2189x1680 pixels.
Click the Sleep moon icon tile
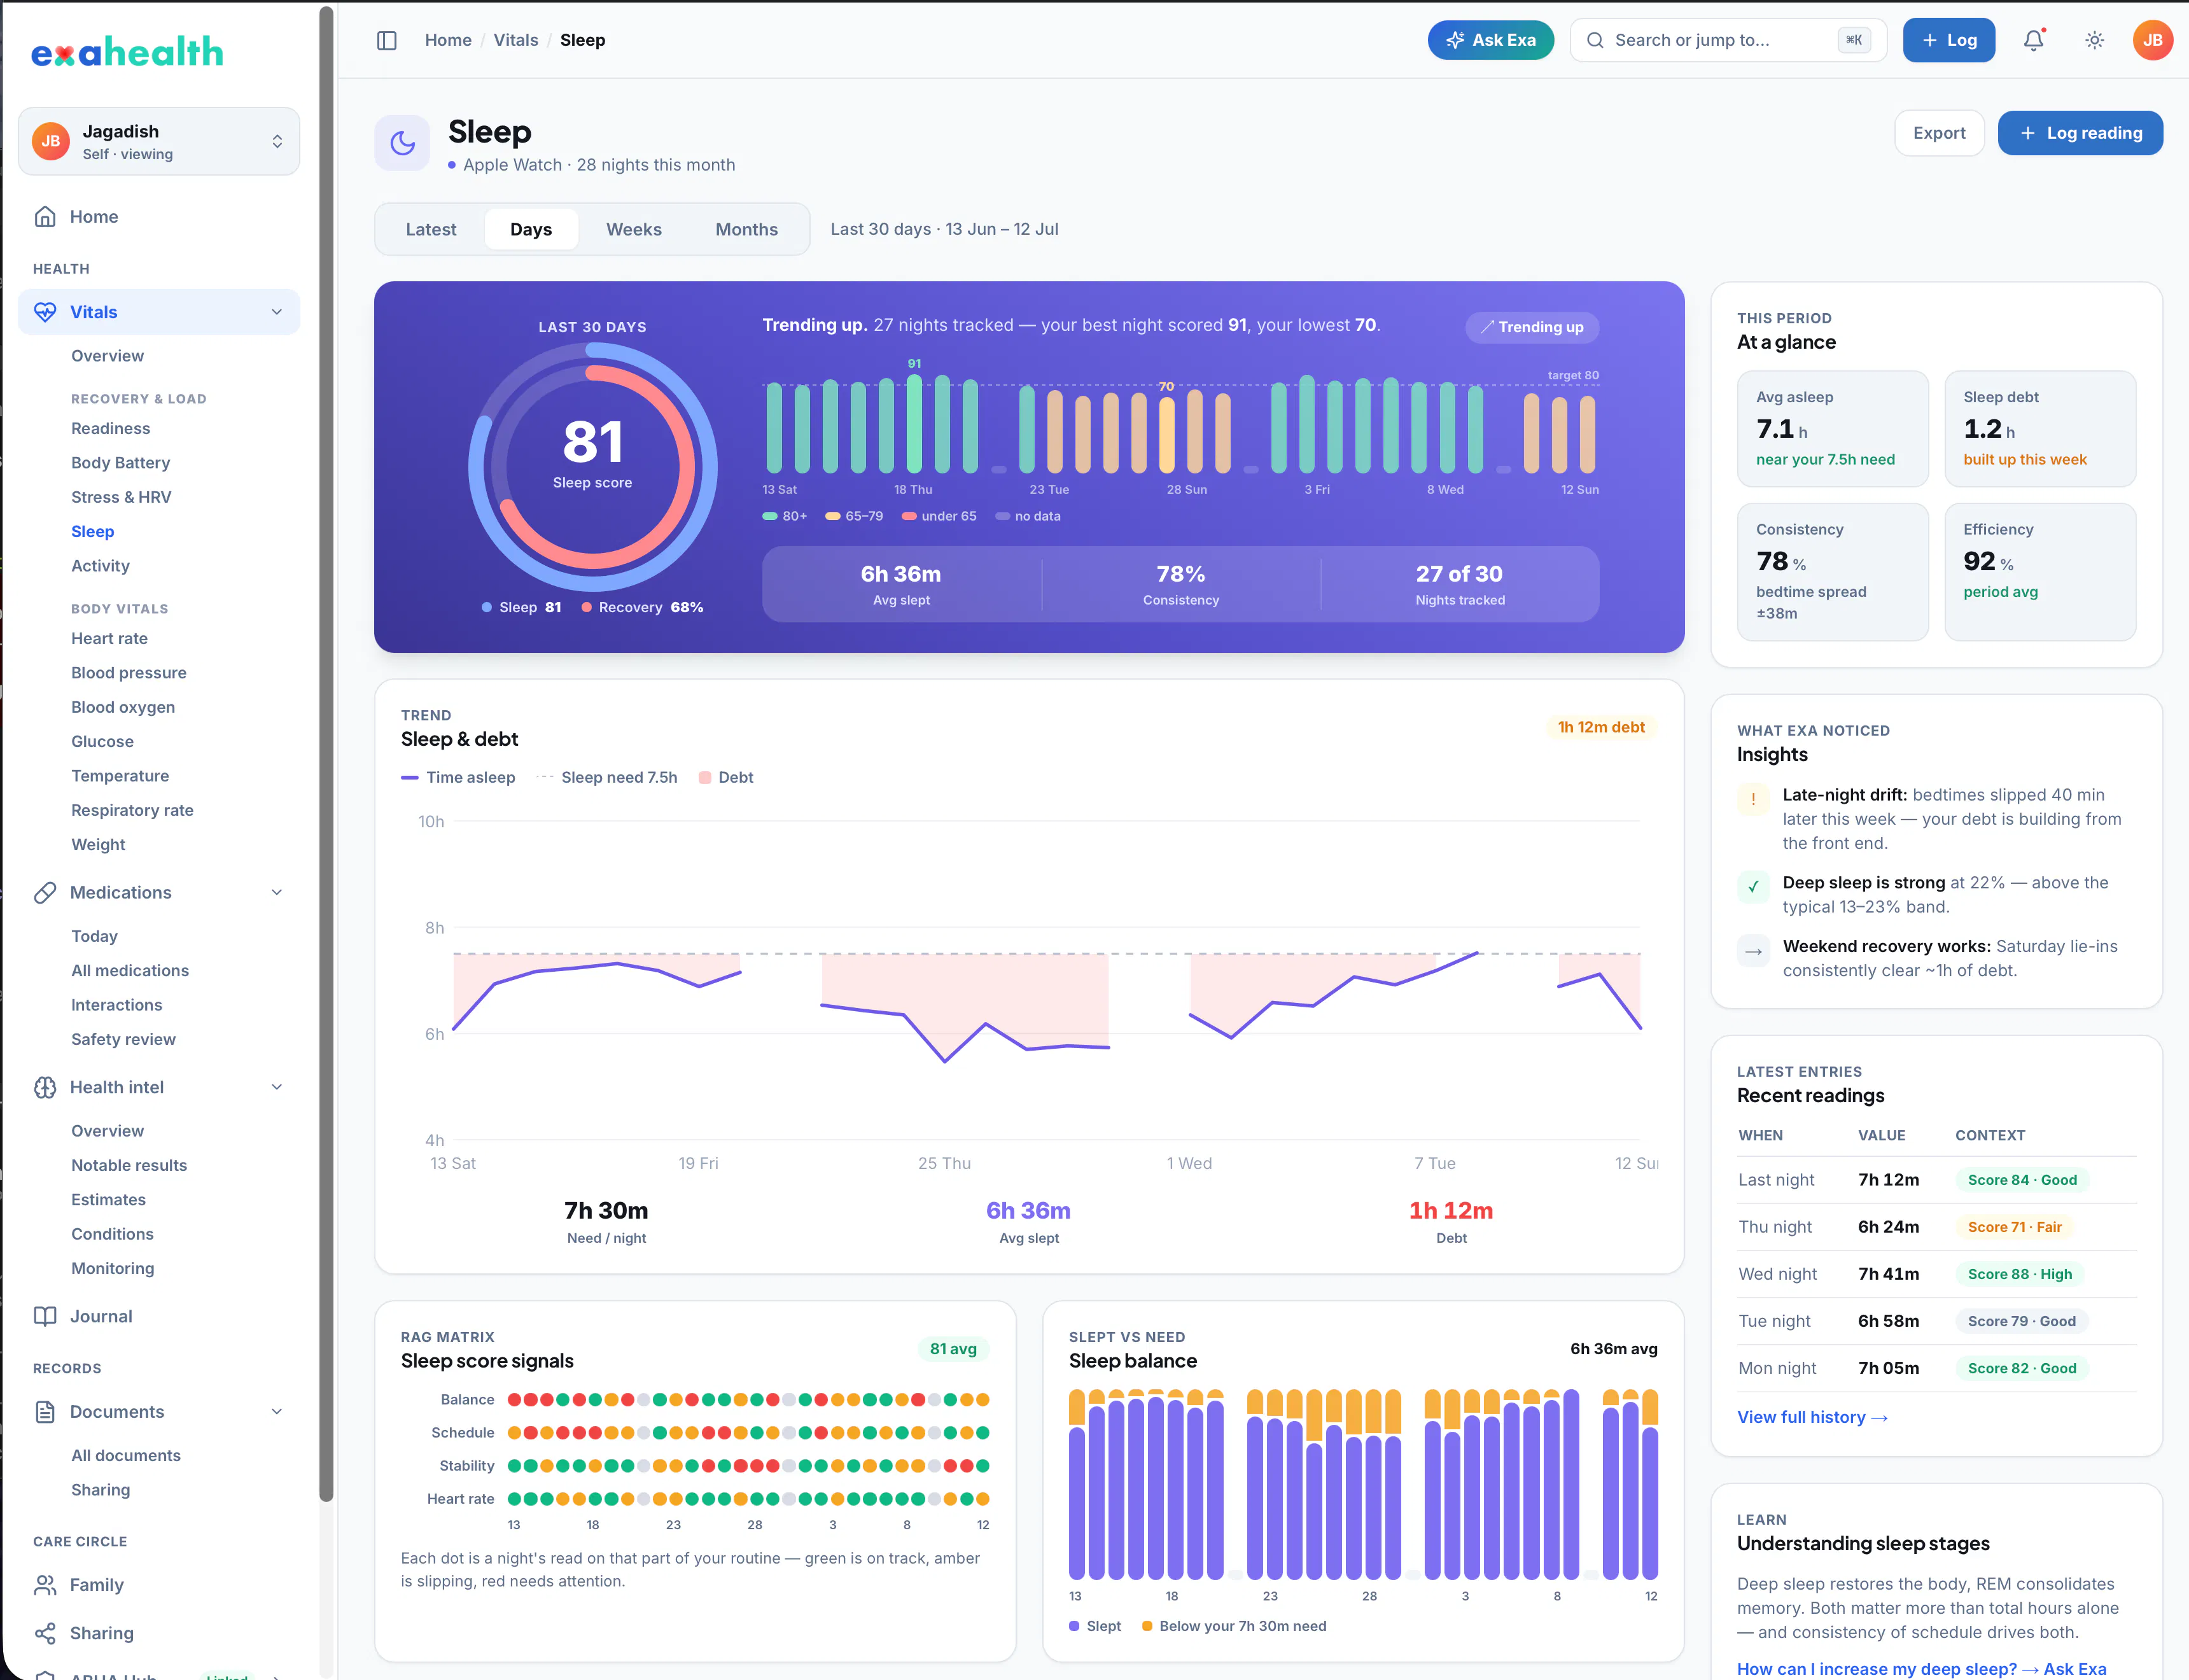pos(402,143)
